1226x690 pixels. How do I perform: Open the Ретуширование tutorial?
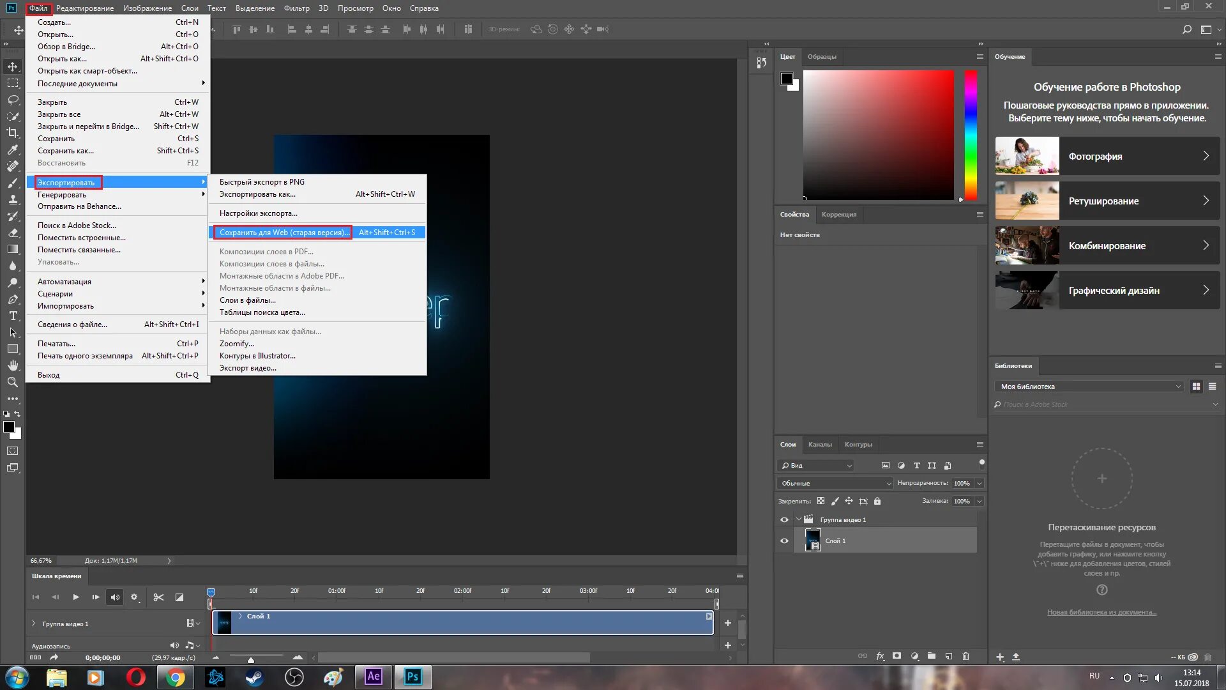[1107, 201]
